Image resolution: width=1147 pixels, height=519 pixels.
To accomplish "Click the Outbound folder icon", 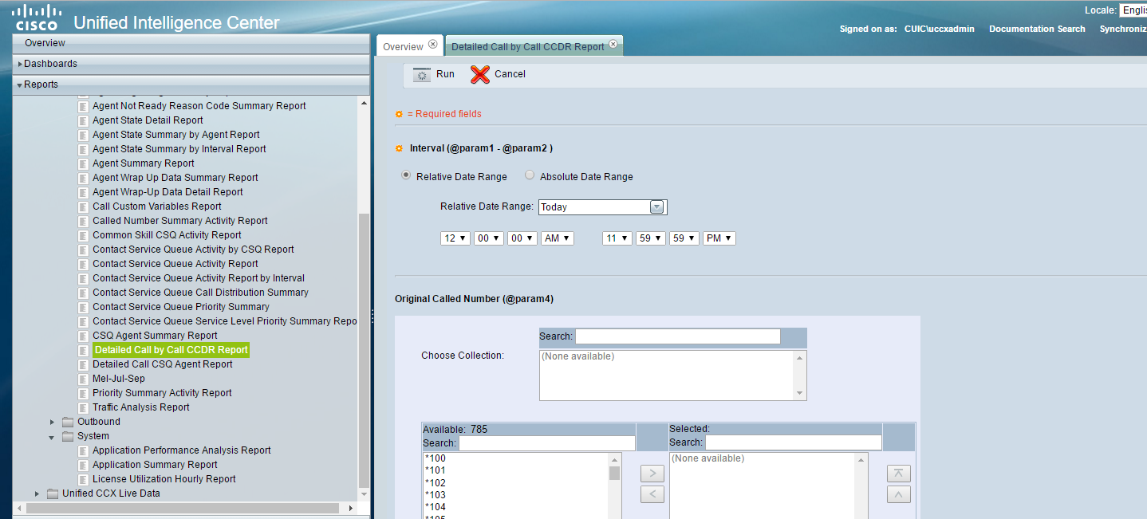I will pyautogui.click(x=67, y=422).
